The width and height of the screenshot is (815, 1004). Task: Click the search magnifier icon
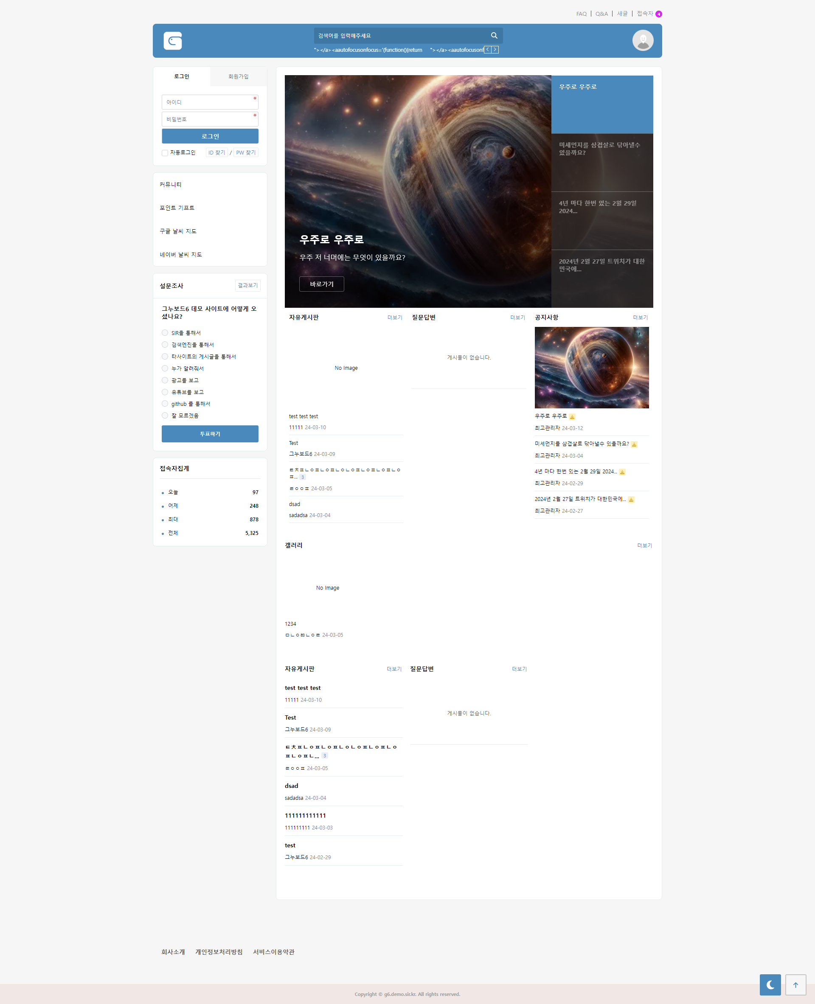[494, 36]
